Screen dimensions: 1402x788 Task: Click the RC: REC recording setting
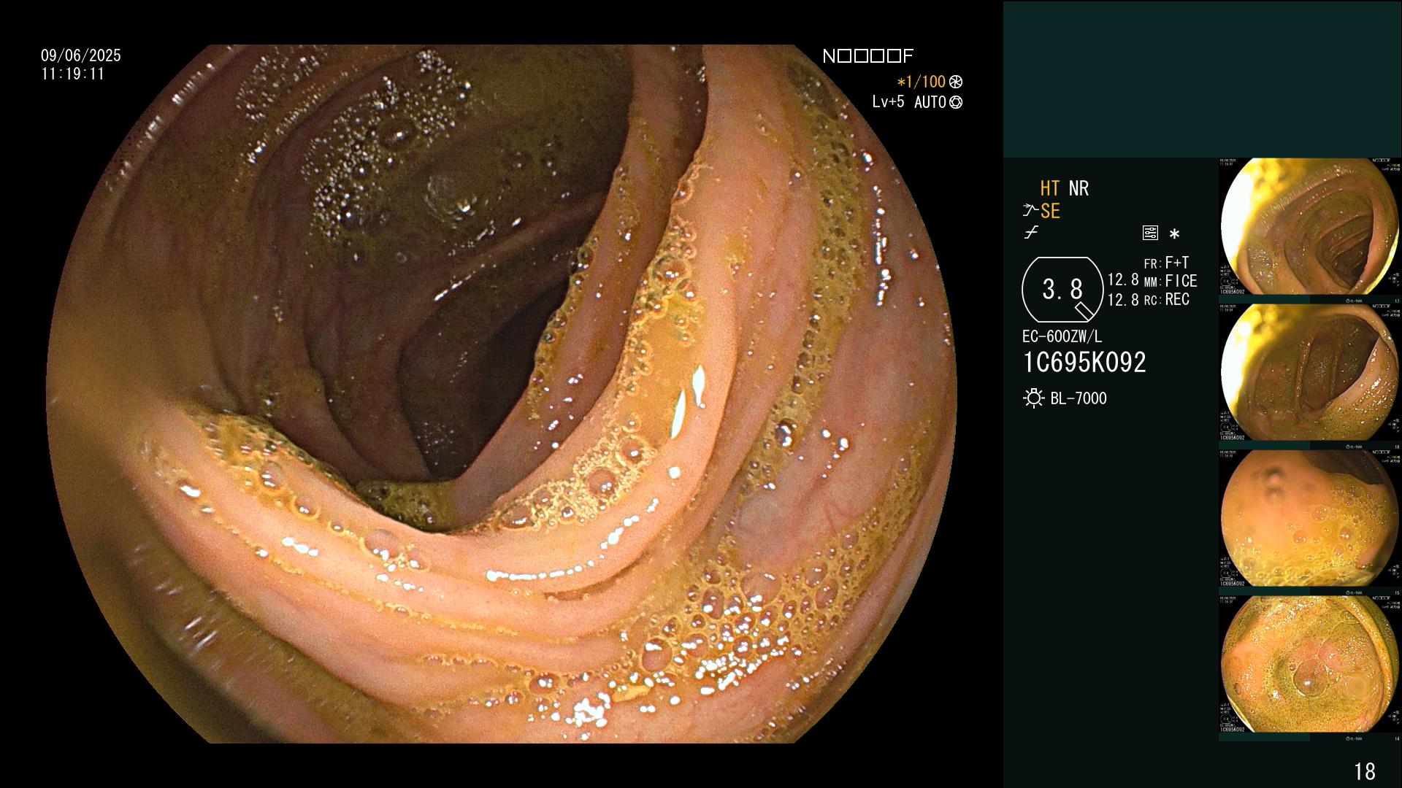point(1166,299)
